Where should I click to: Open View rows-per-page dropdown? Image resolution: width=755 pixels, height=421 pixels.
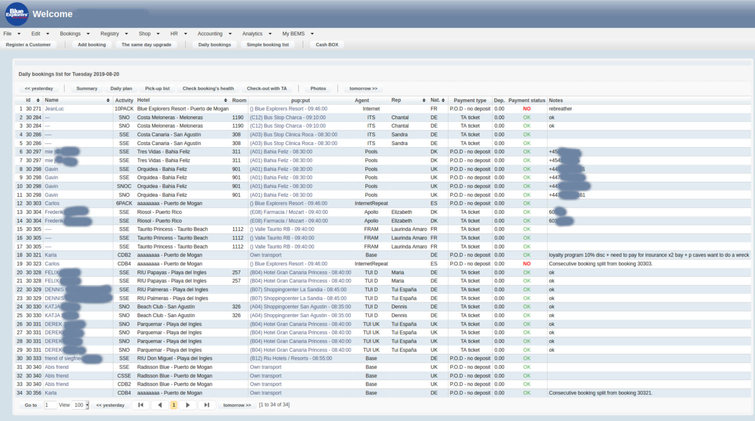(x=80, y=405)
